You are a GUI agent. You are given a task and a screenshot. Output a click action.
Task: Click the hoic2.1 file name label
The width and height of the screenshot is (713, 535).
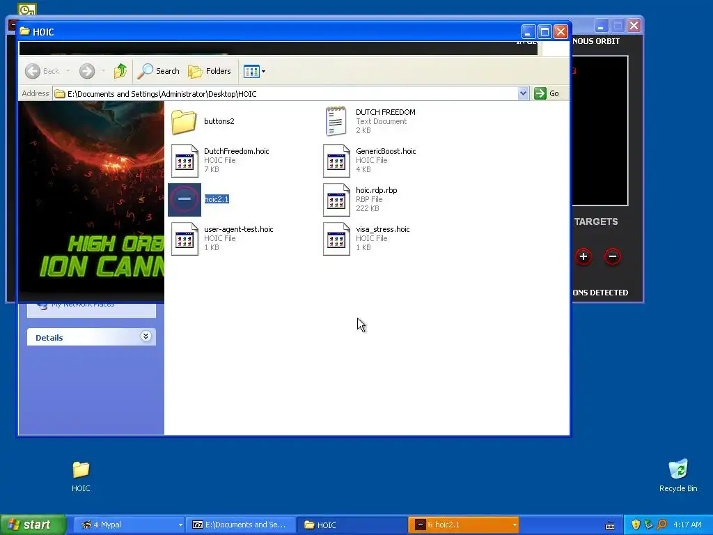tap(217, 199)
